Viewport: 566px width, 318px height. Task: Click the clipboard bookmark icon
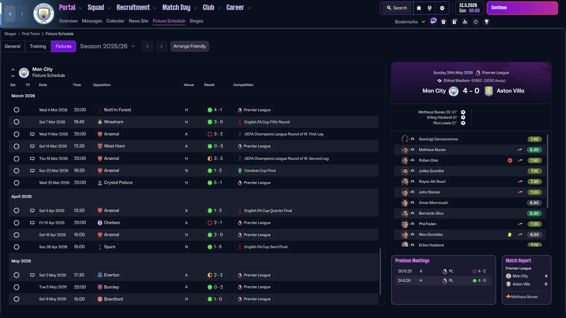click(x=454, y=22)
